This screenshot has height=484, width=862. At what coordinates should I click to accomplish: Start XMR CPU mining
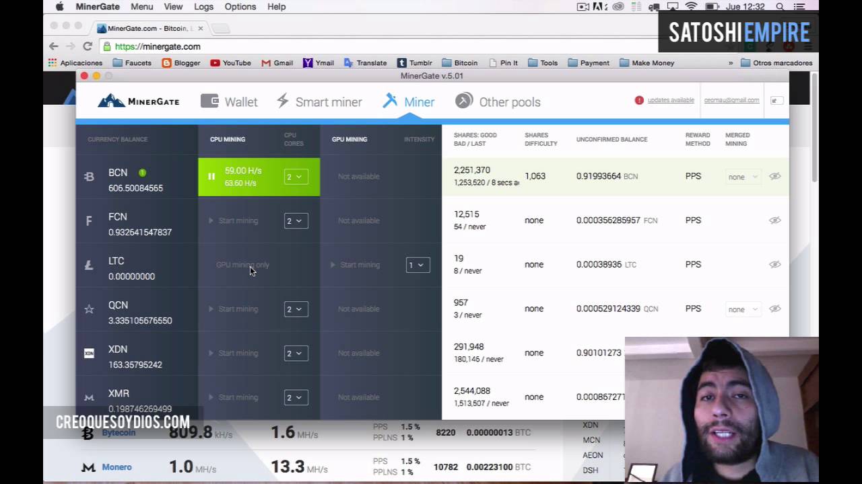tap(233, 397)
